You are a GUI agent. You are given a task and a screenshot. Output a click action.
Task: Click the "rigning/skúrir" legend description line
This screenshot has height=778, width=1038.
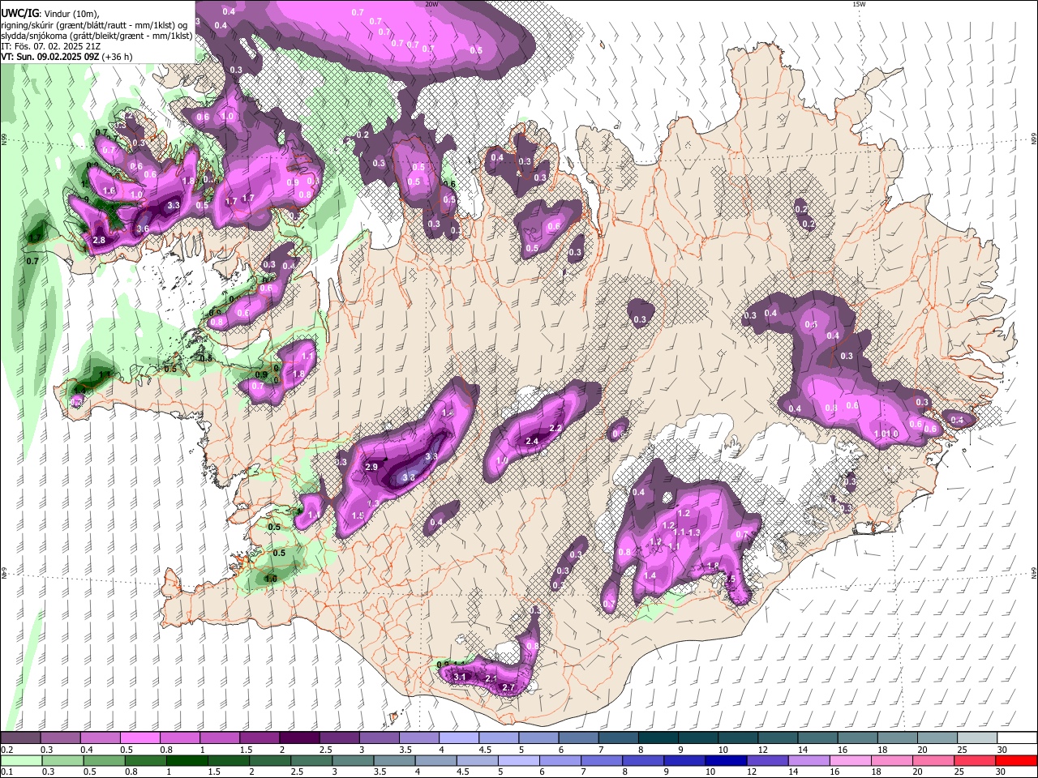(x=95, y=25)
